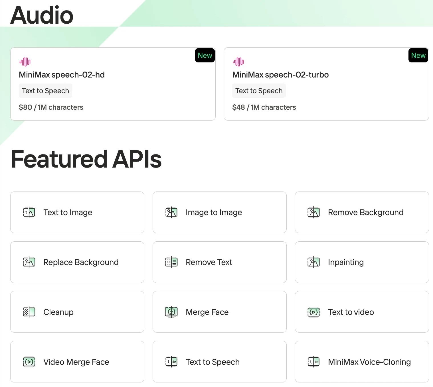Click the MiniMax speech-02-hd waveform icon

[x=25, y=62]
